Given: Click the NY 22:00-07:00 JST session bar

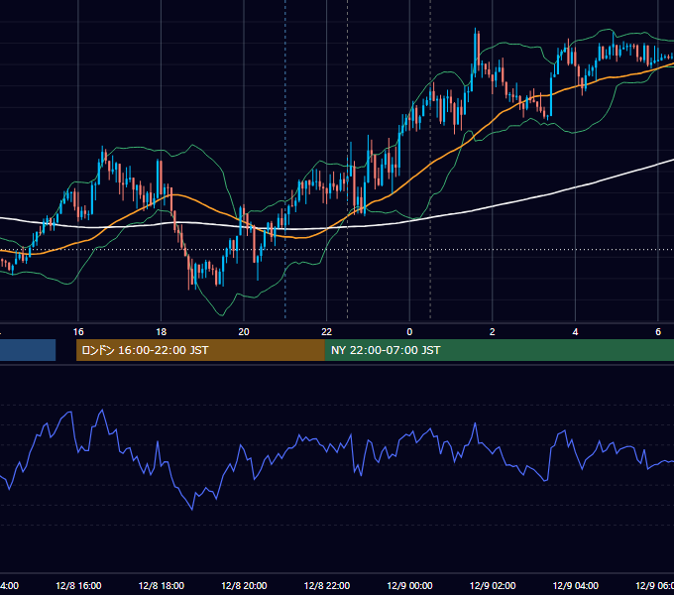Looking at the screenshot, I should (499, 350).
